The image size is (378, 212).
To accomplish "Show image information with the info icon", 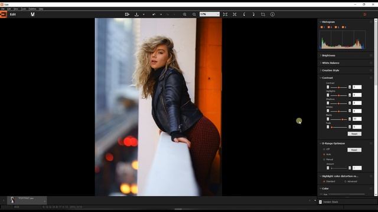I will click(272, 14).
